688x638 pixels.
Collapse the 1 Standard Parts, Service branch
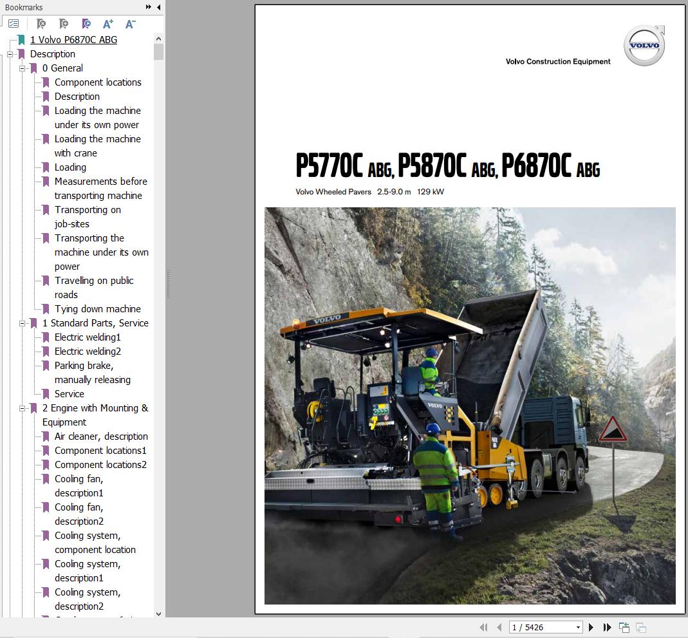[x=22, y=323]
